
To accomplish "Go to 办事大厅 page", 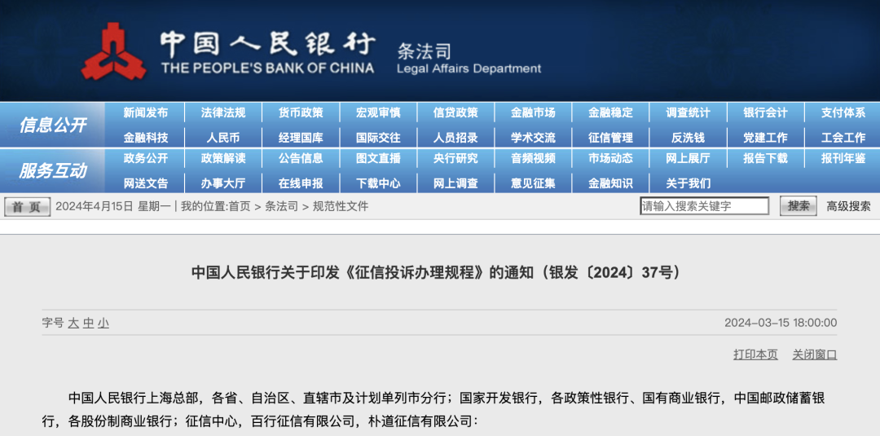I will point(223,183).
